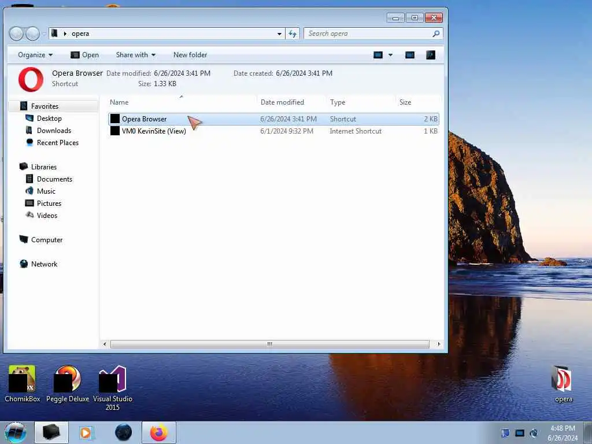The width and height of the screenshot is (592, 444).
Task: Click New folder in toolbar
Action: point(190,55)
